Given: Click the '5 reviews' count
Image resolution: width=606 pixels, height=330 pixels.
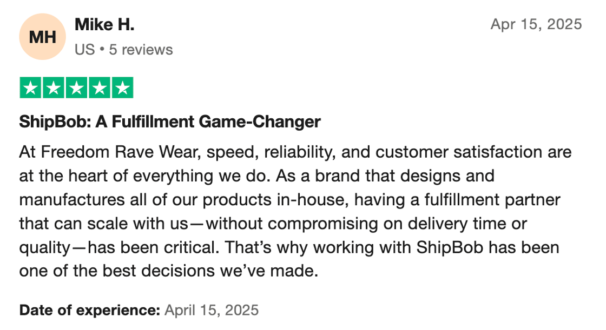Looking at the screenshot, I should click(141, 50).
